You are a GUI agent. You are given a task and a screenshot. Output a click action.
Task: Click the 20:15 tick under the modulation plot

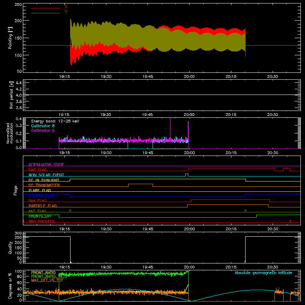coord(231,153)
